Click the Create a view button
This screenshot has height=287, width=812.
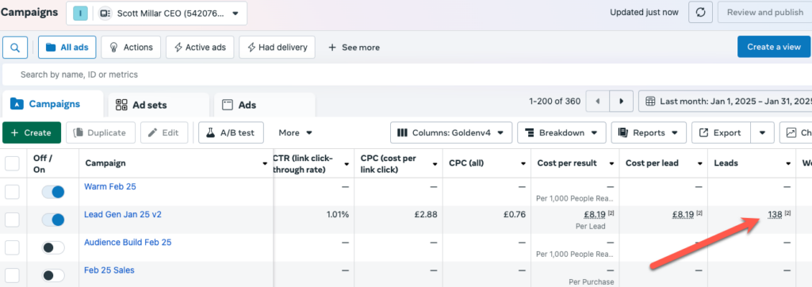click(774, 47)
